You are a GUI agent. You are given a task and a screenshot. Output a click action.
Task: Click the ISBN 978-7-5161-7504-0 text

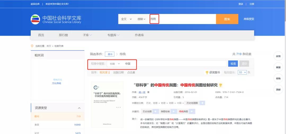coord(229,92)
